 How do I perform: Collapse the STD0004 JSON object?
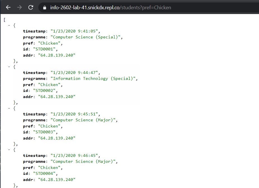click(x=9, y=150)
